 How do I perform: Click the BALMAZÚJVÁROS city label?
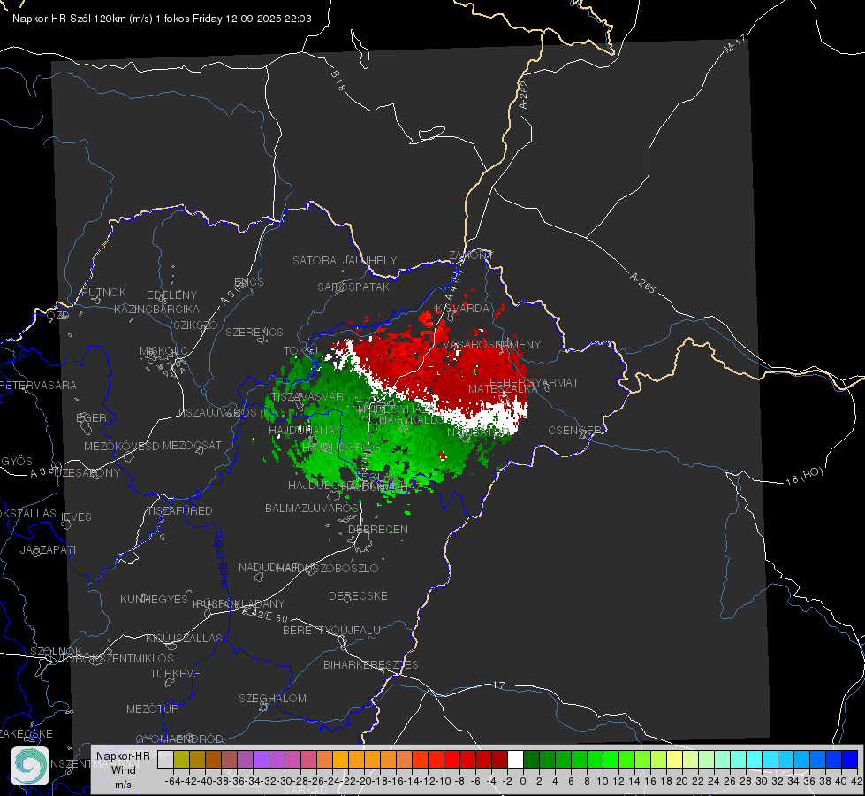[x=312, y=508]
